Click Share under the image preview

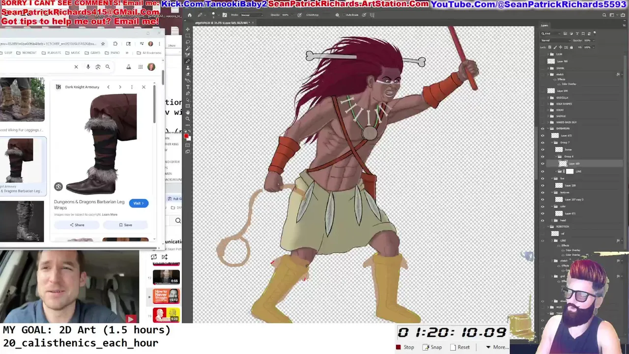tap(77, 225)
